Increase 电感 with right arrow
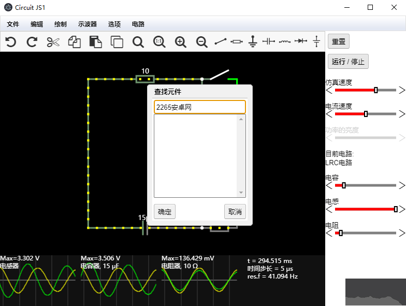406x306 pixels. point(402,209)
